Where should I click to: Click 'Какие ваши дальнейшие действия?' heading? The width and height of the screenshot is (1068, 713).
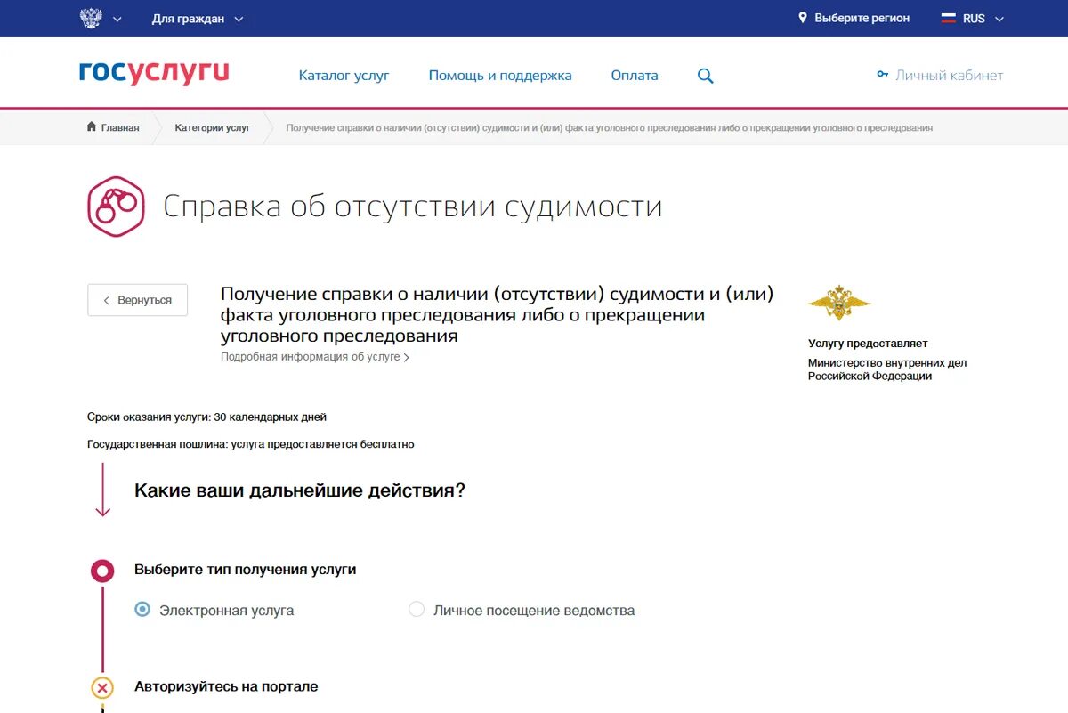click(300, 490)
